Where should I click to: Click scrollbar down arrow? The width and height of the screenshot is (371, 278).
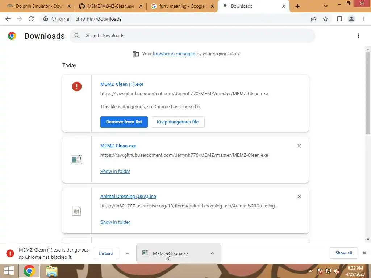(x=368, y=240)
